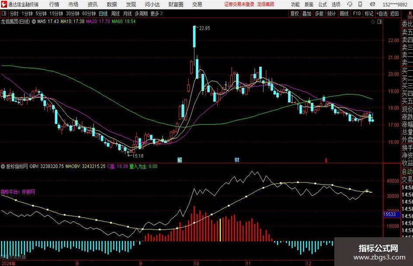Switch to the 周线 period tab
The width and height of the screenshot is (413, 266).
click(115, 14)
